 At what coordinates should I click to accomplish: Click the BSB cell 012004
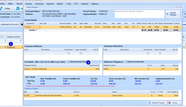[x=29, y=95]
